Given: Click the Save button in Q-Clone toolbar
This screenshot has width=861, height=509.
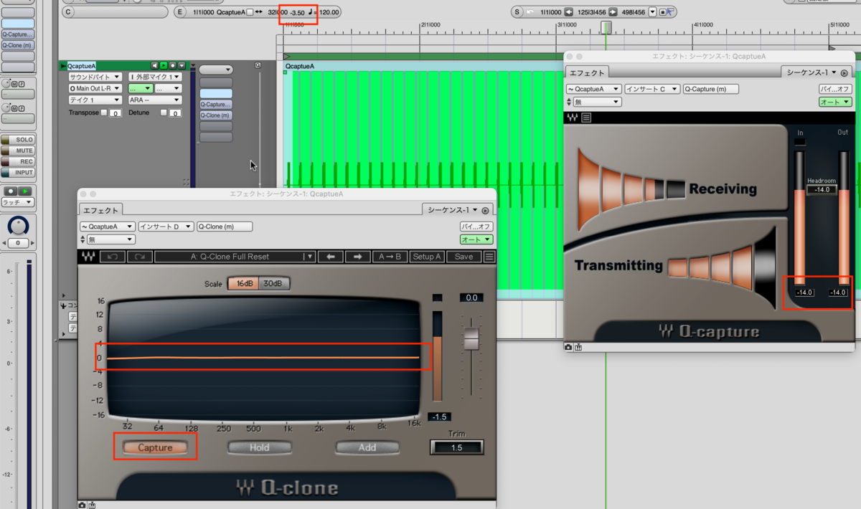Looking at the screenshot, I should 464,257.
